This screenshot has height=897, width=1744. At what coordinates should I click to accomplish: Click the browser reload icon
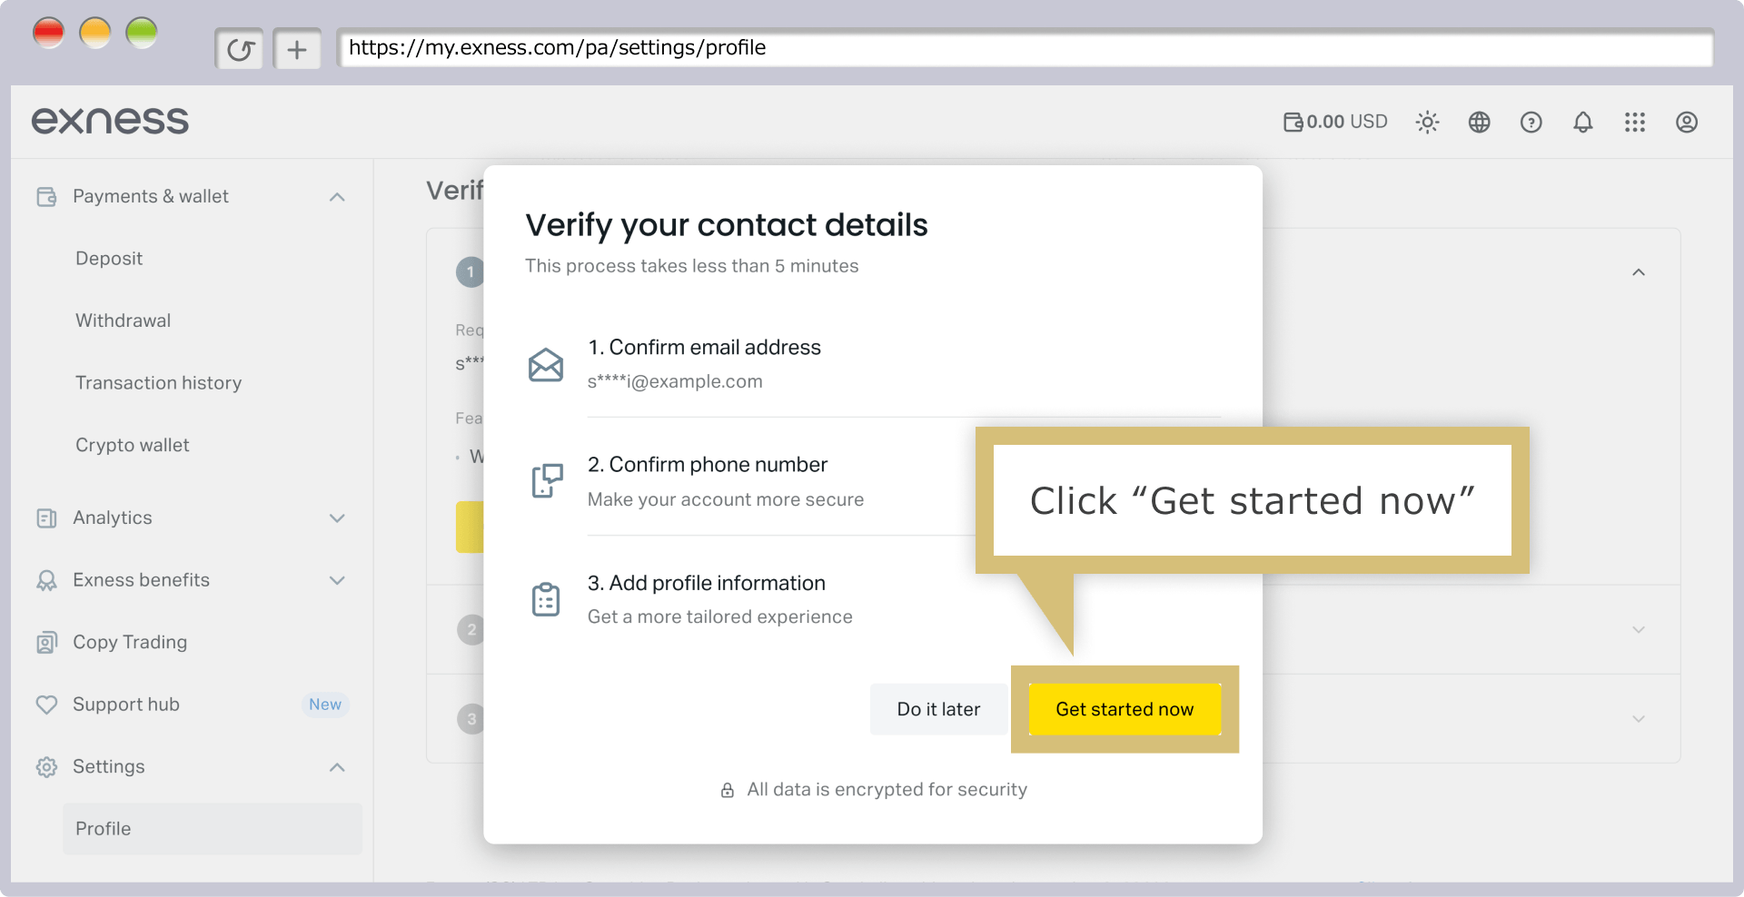pos(239,49)
